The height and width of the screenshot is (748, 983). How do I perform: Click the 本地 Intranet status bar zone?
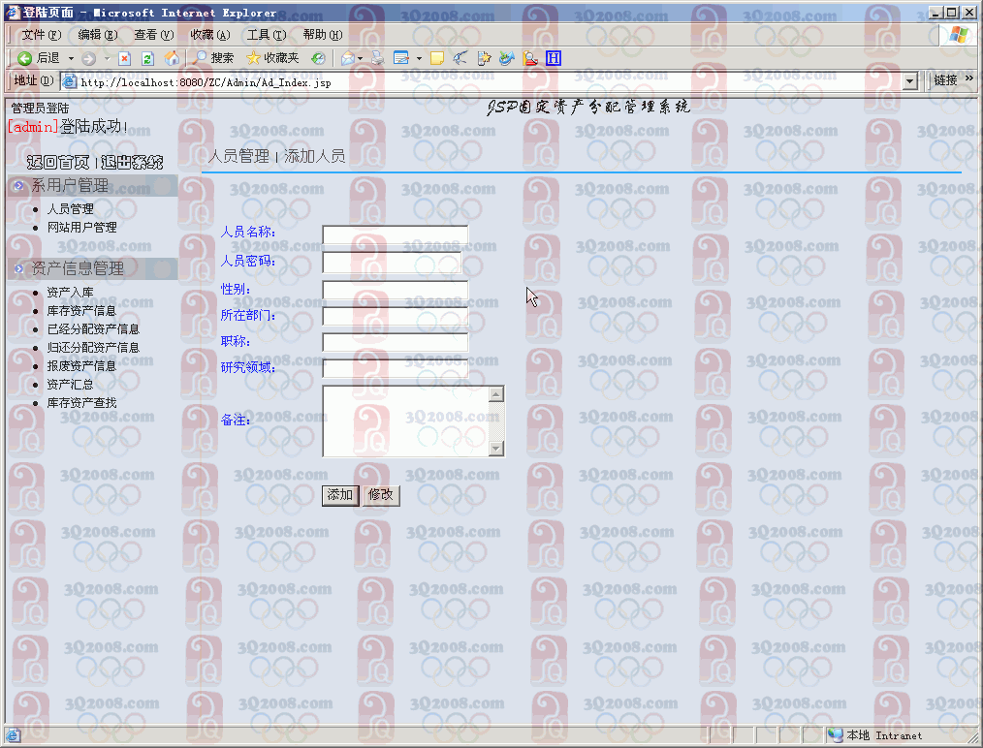(874, 735)
